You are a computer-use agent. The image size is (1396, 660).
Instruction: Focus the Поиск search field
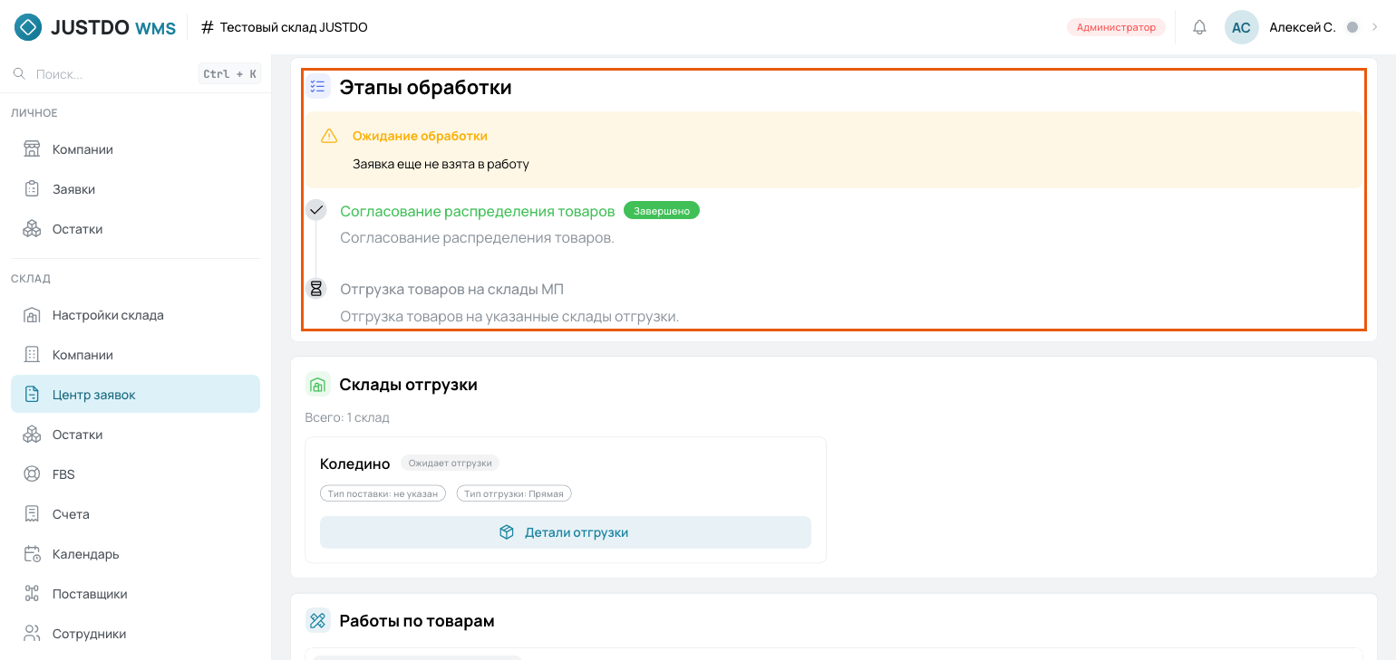tap(136, 74)
